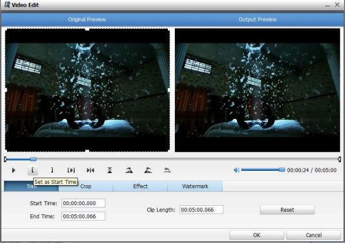Click the Set as Start Time bracket icon
The width and height of the screenshot is (345, 243).
[33, 170]
